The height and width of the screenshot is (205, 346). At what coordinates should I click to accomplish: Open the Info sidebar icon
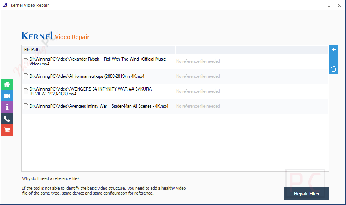[x=7, y=107]
